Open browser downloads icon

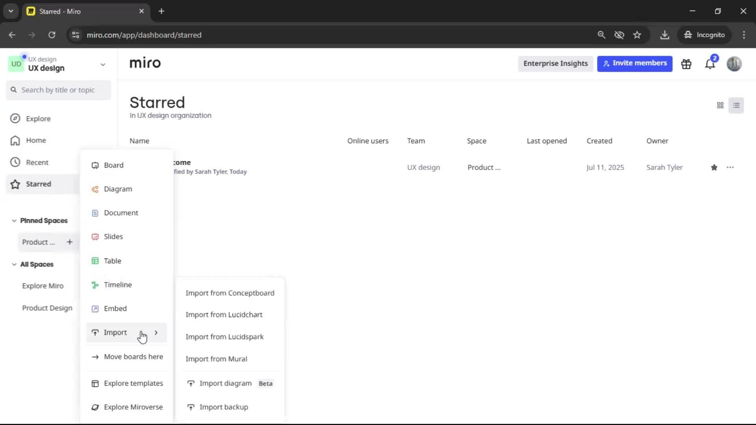[x=665, y=35]
